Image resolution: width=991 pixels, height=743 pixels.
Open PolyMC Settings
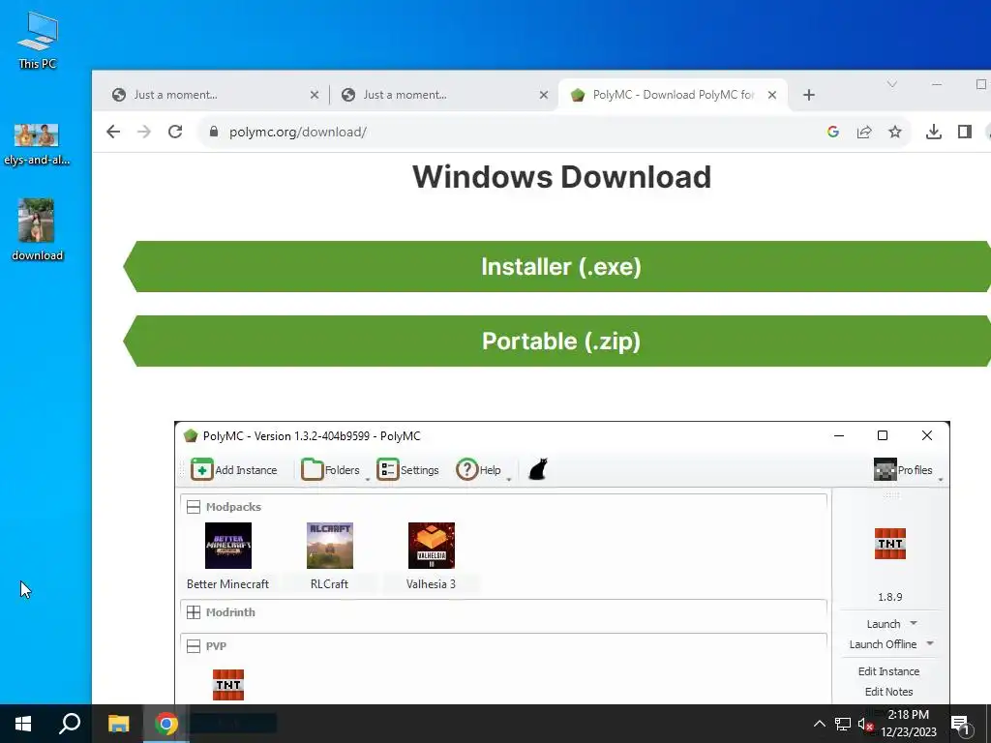click(407, 469)
